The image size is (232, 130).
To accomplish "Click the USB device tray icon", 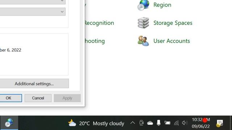I will 158,123.
